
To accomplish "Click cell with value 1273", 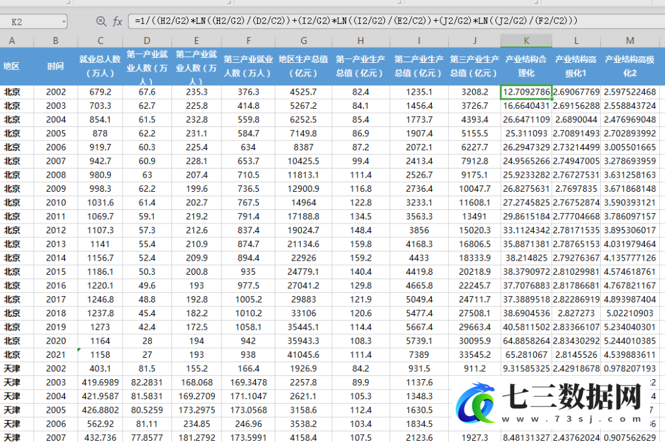I will (100, 327).
